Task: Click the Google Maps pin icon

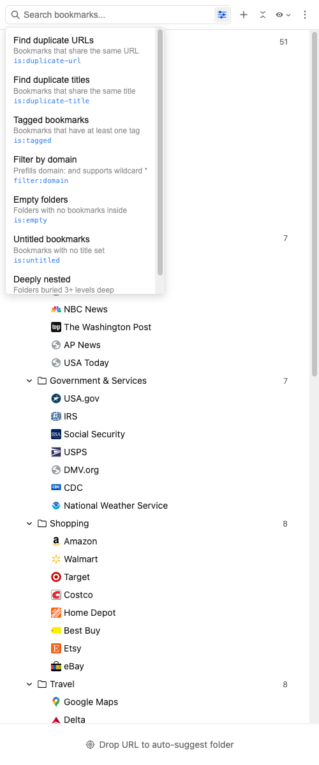Action: coord(56,702)
